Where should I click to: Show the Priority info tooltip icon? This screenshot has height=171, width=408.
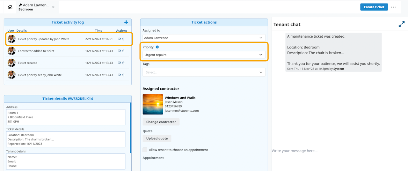coord(157,47)
